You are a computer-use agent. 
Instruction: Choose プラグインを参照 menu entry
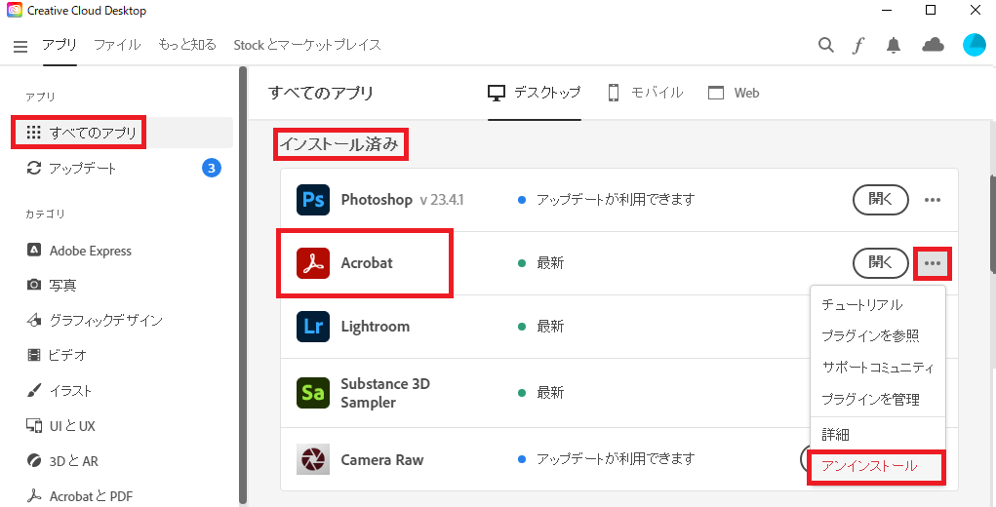tap(878, 335)
